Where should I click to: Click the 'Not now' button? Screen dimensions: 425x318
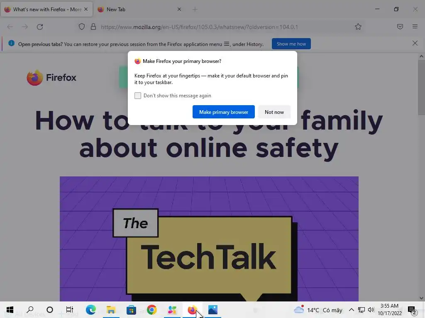click(x=274, y=112)
